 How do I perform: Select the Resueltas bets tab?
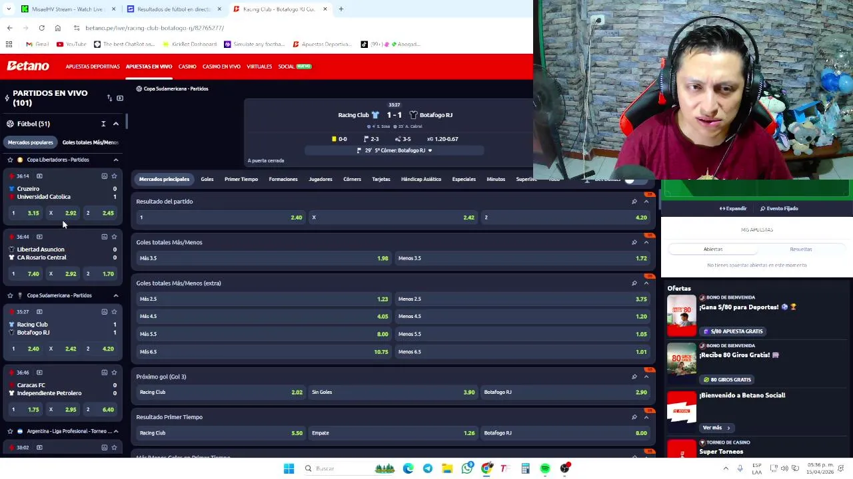coord(800,249)
